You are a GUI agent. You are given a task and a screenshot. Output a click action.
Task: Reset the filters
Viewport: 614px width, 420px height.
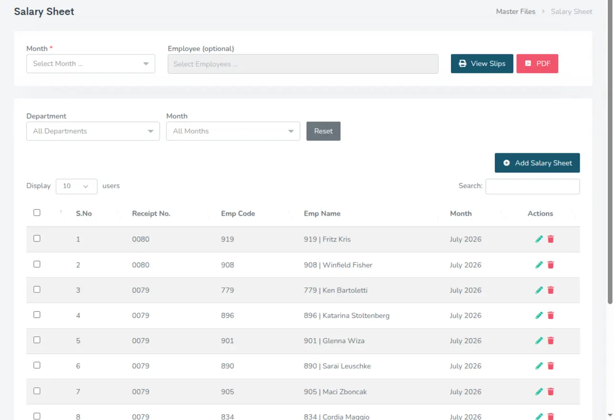[x=323, y=131]
